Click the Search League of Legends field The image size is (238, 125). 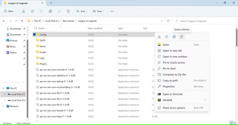(x=205, y=21)
